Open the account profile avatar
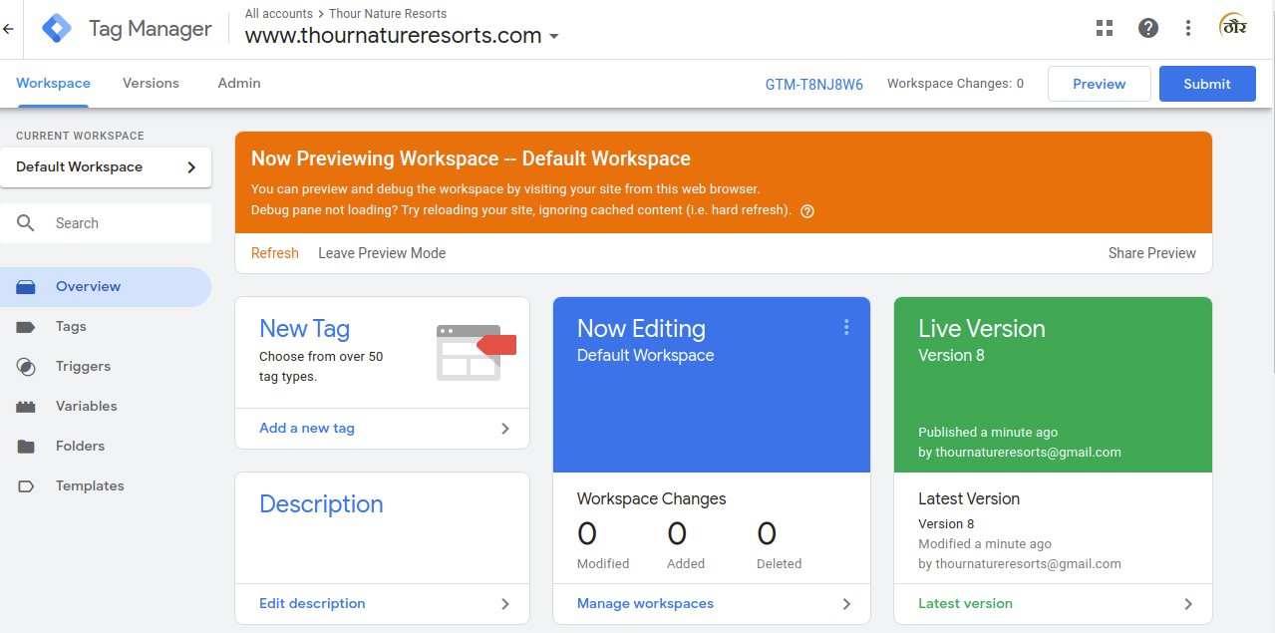 (1234, 27)
